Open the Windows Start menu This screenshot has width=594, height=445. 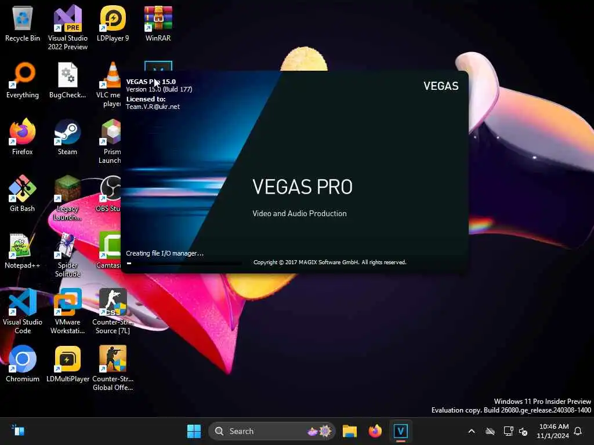click(x=194, y=431)
